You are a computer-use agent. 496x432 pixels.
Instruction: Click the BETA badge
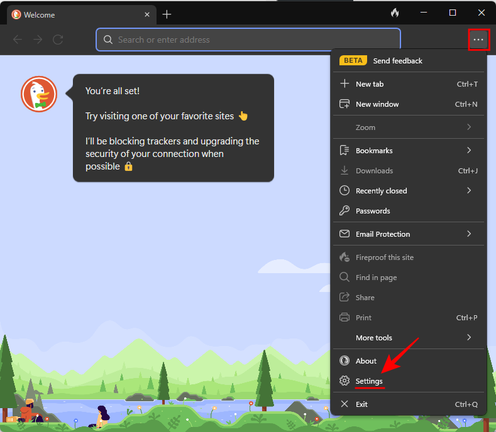tap(353, 60)
